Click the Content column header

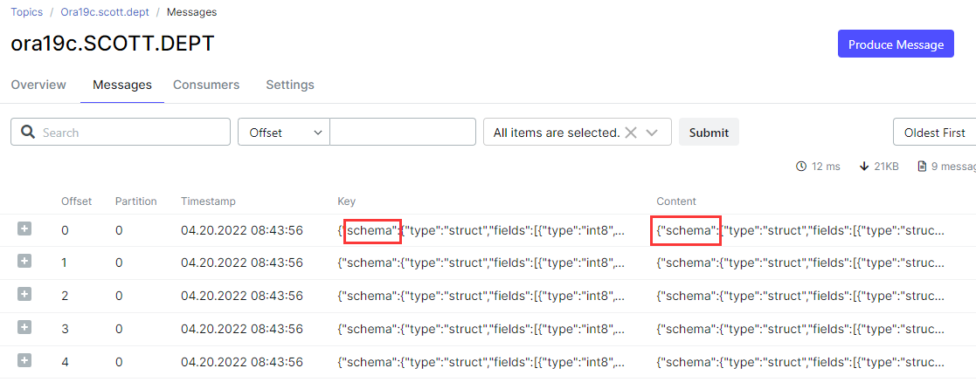[x=676, y=201]
